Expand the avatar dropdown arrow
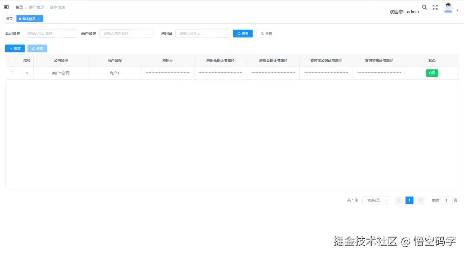Screen dimensions: 464x255 (458, 9)
